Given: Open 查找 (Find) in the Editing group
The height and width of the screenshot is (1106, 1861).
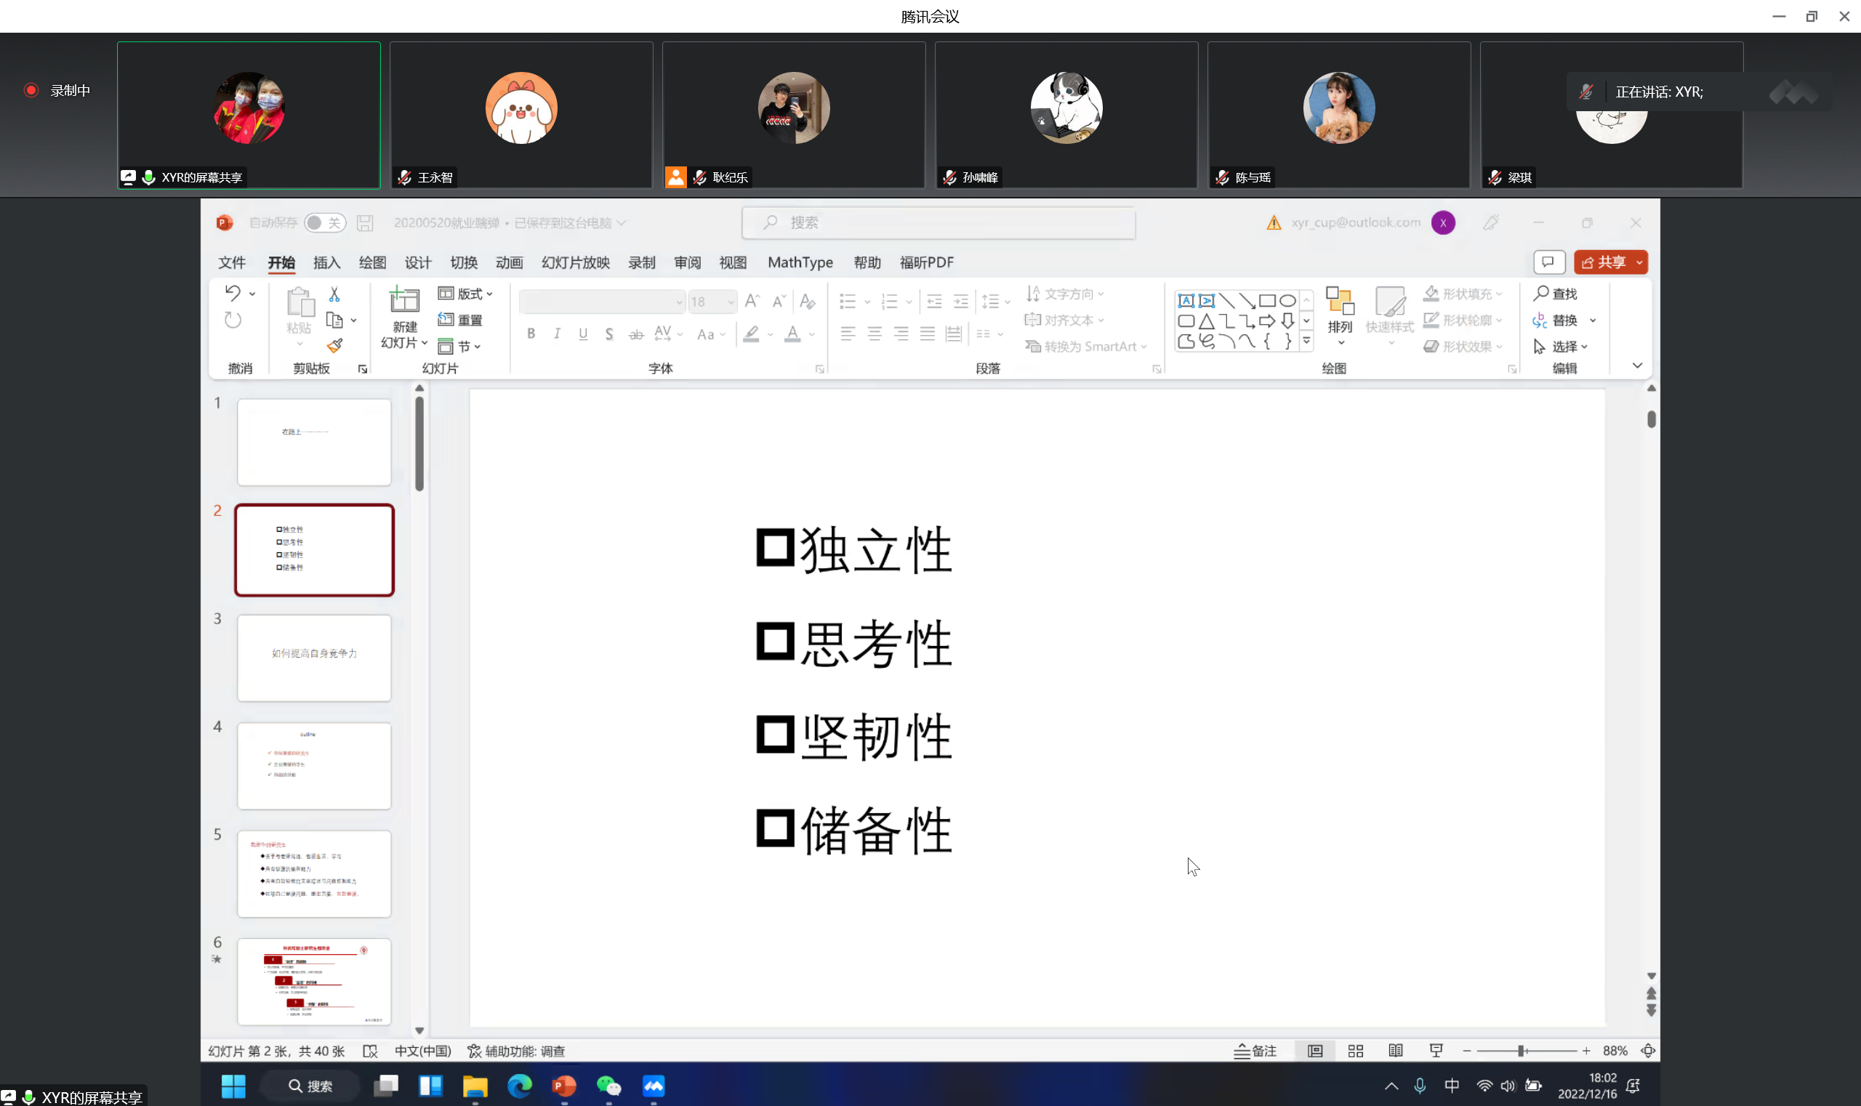Looking at the screenshot, I should pyautogui.click(x=1557, y=294).
